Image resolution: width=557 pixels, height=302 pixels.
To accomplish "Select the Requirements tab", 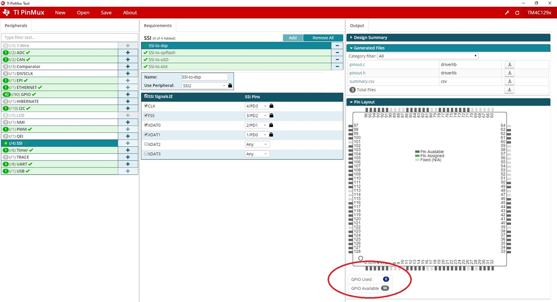I will [x=158, y=26].
